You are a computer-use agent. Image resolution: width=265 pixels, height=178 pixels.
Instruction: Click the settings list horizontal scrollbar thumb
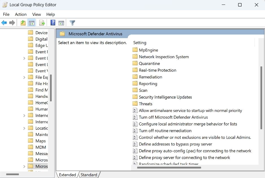(x=169, y=168)
